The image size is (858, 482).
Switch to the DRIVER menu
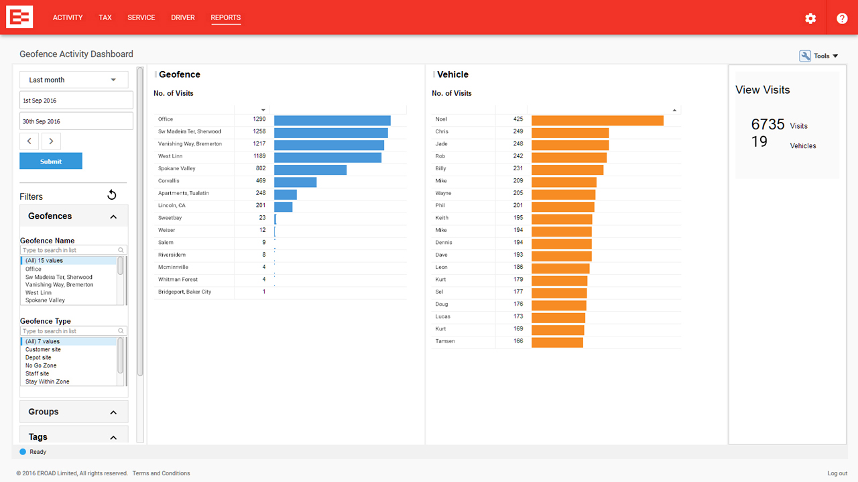(183, 18)
